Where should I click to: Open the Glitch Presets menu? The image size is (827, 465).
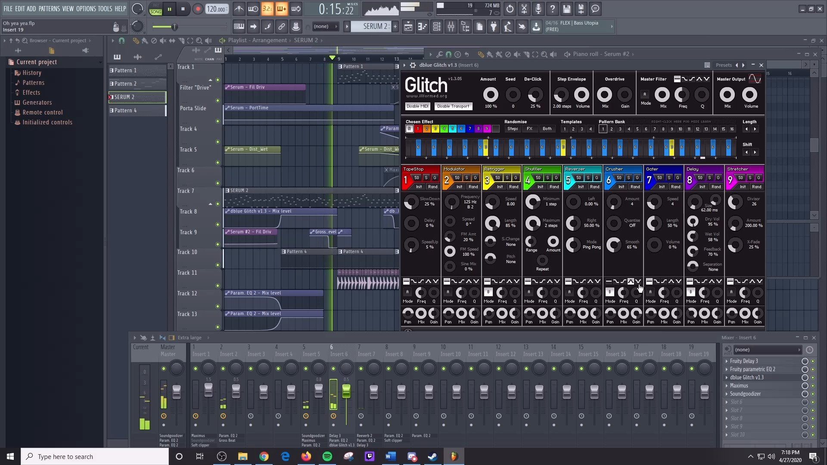(x=724, y=65)
